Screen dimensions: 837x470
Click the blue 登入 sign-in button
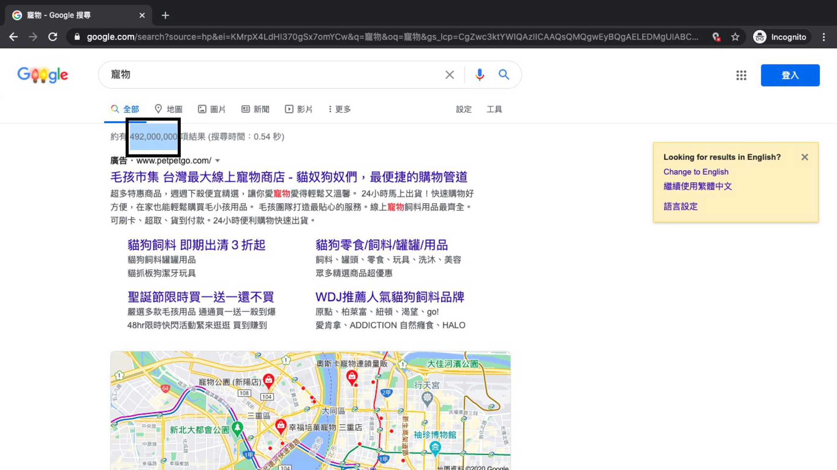click(790, 75)
